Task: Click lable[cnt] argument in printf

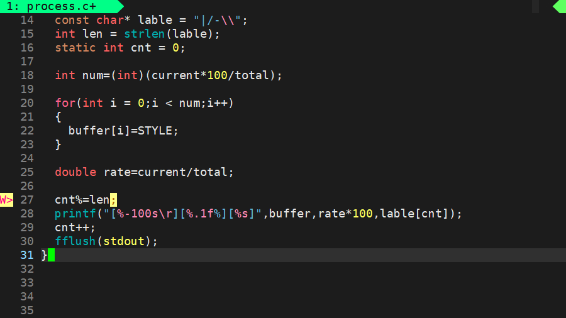Action: (x=414, y=214)
